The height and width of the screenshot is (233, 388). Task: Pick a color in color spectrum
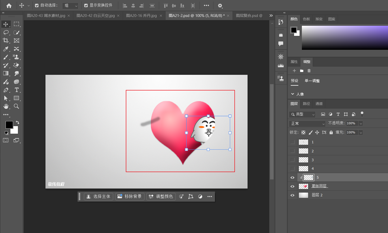click(345, 38)
